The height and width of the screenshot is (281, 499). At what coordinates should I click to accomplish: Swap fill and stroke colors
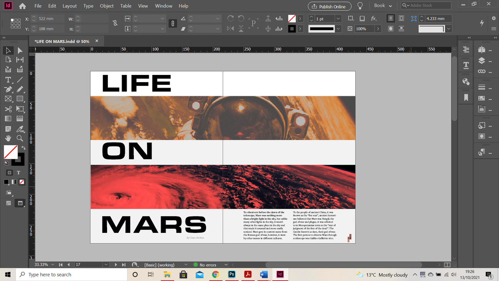[x=23, y=148]
